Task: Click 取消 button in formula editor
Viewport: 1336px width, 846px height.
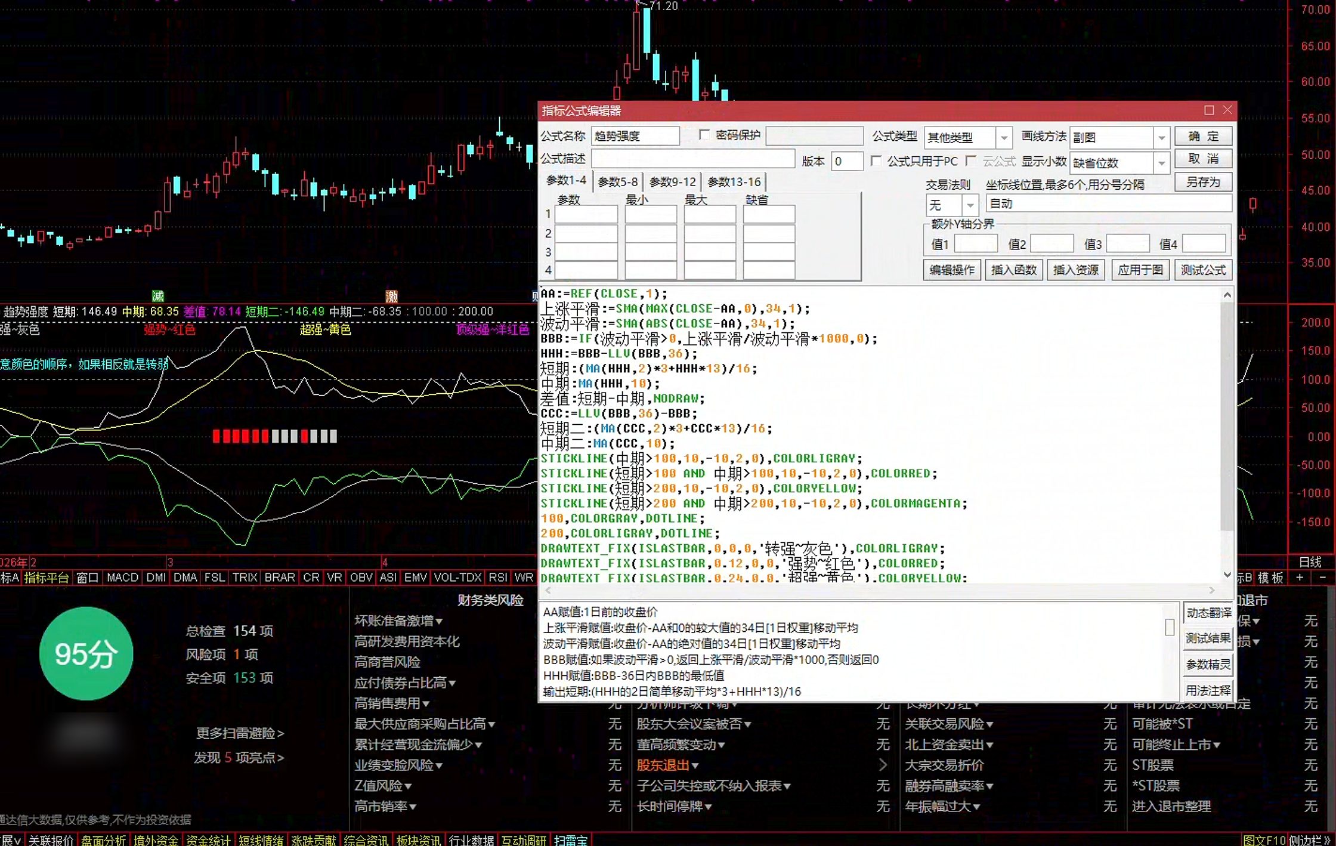Action: (1203, 159)
